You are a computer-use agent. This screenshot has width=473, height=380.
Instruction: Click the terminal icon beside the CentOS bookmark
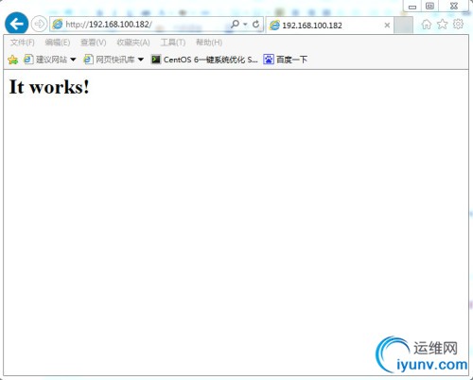click(156, 60)
